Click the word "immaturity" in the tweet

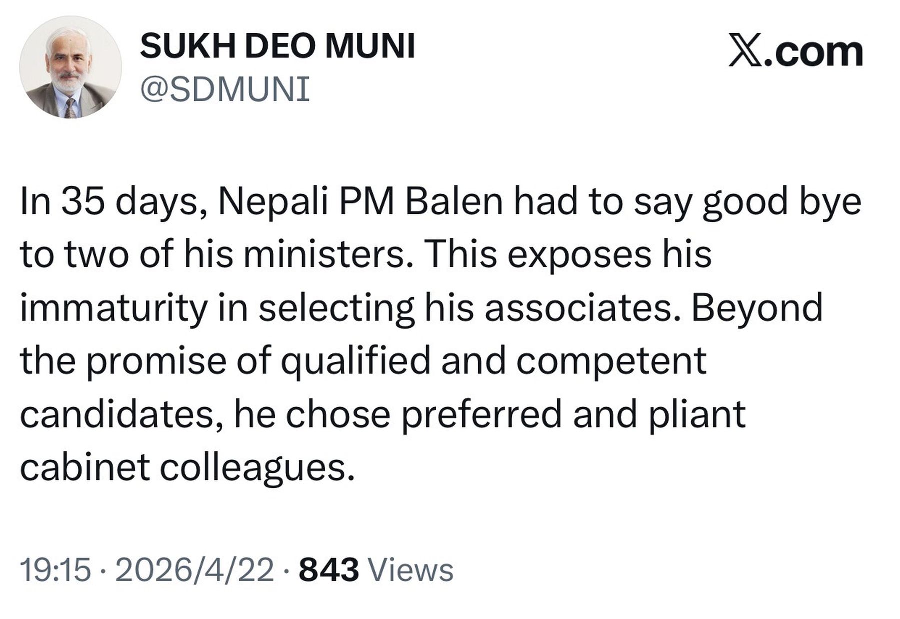pyautogui.click(x=114, y=307)
